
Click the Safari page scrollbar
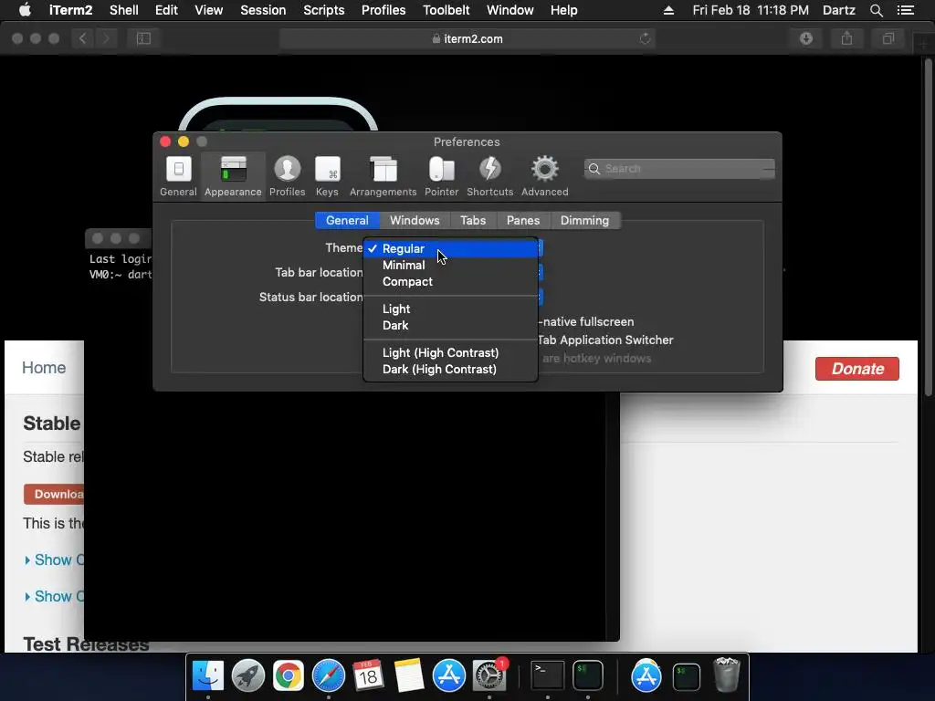coord(928,226)
